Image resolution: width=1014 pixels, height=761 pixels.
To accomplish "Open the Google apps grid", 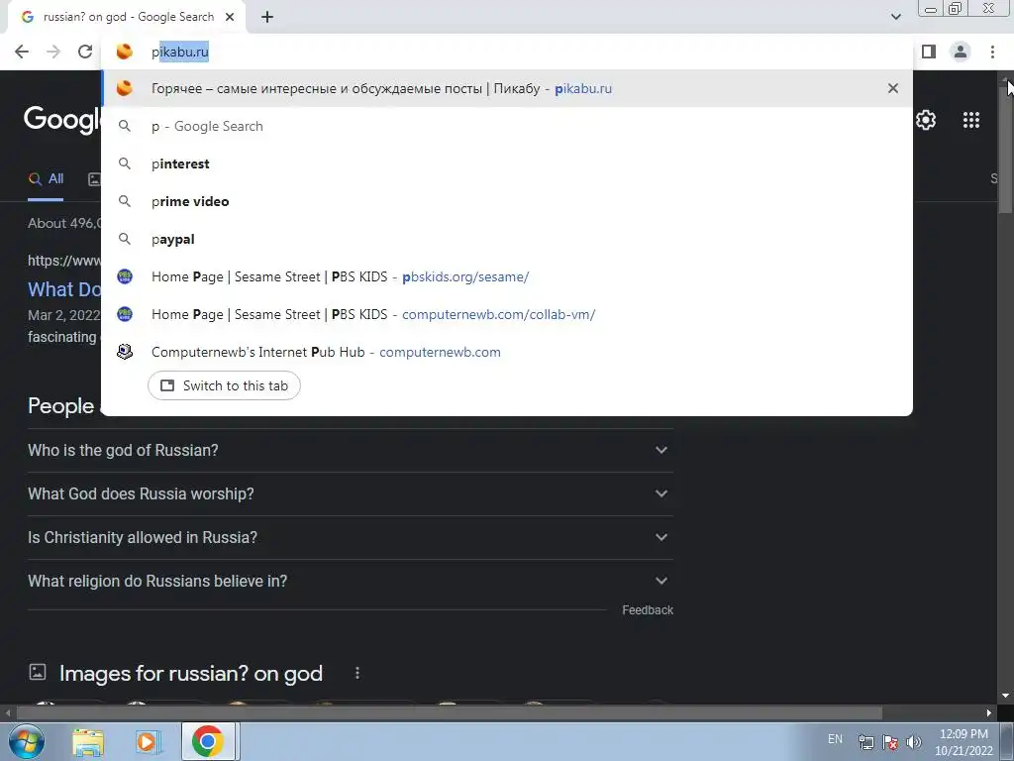I will (x=970, y=120).
